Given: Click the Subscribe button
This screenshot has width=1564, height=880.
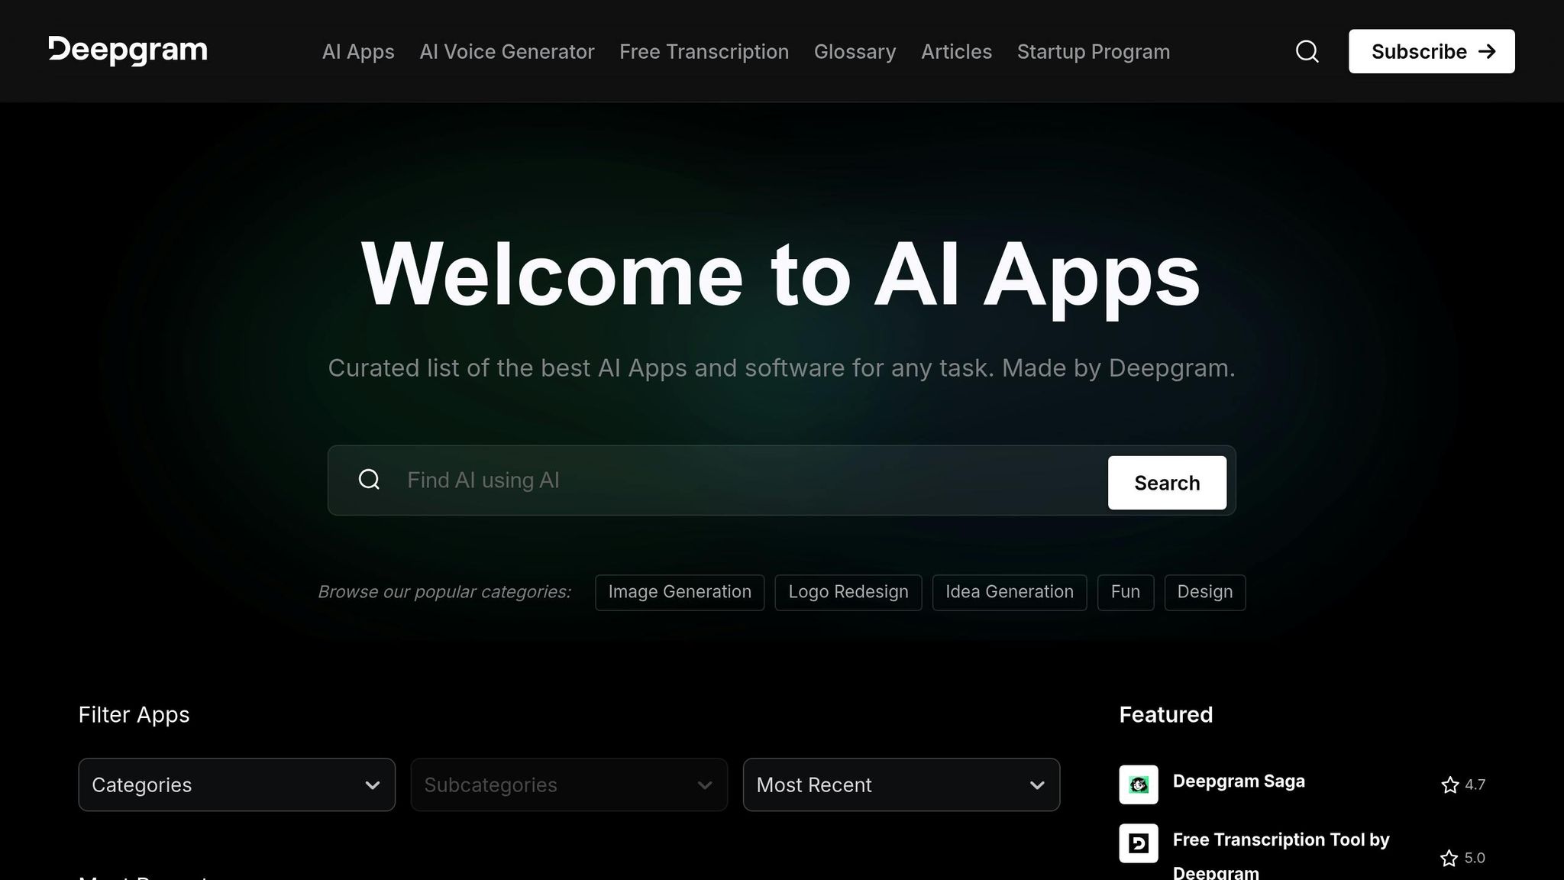Looking at the screenshot, I should click(x=1431, y=51).
